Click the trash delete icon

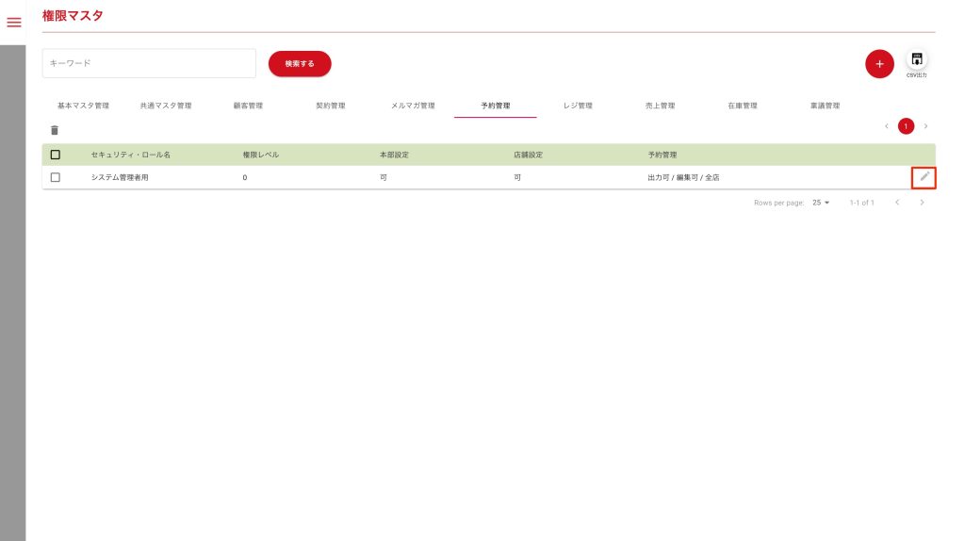coord(55,130)
